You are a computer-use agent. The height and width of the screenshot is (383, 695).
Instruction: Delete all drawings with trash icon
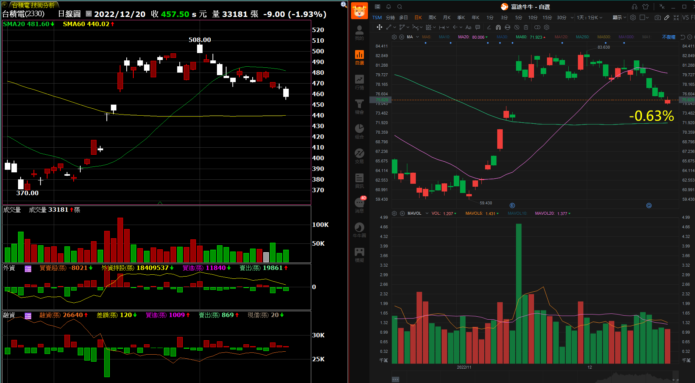tap(526, 27)
